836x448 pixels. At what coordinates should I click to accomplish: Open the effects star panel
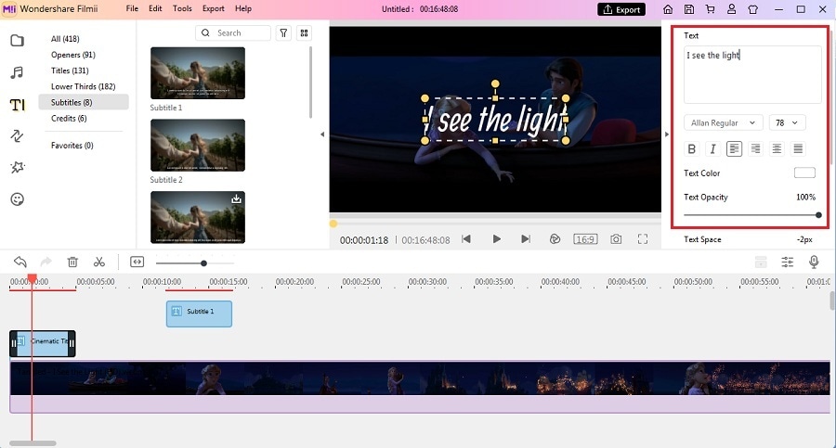[x=17, y=167]
